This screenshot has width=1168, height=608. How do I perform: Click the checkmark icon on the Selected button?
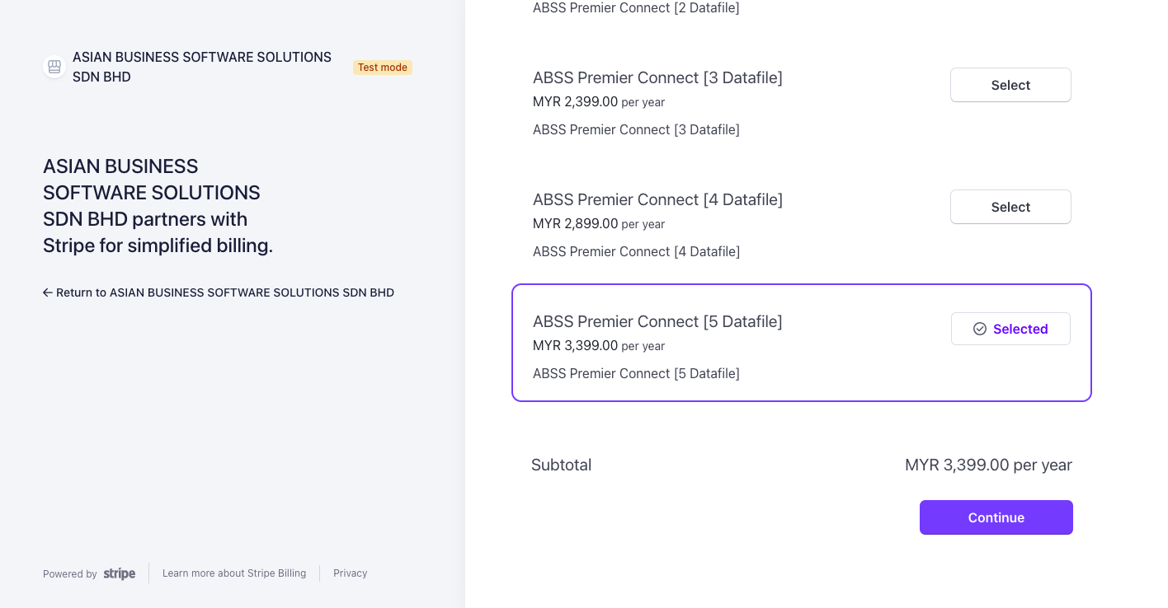point(980,329)
